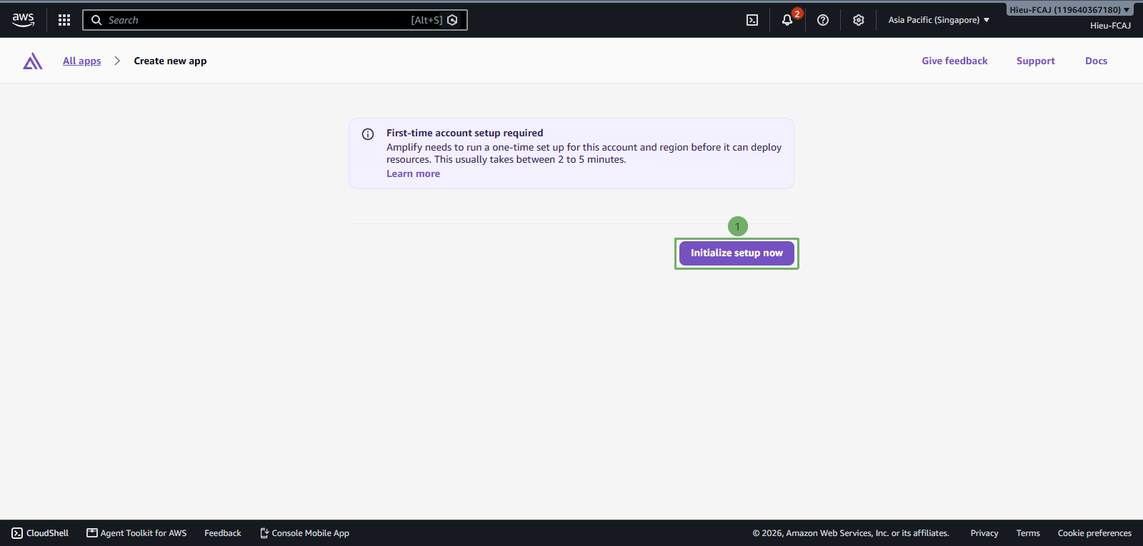Screen dimensions: 1143x546
Task: Open the settings gear icon
Action: coord(859,20)
